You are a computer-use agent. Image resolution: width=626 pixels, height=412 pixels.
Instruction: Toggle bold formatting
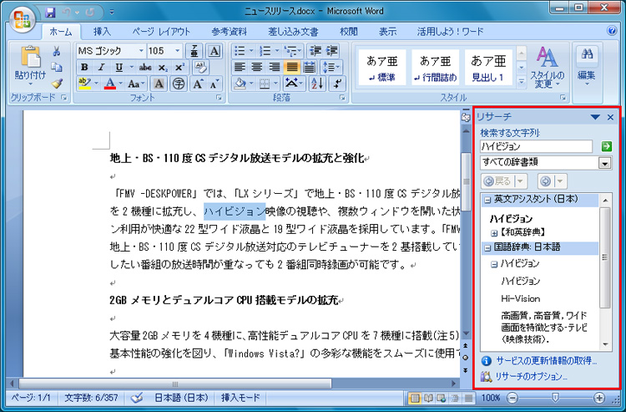pyautogui.click(x=84, y=67)
